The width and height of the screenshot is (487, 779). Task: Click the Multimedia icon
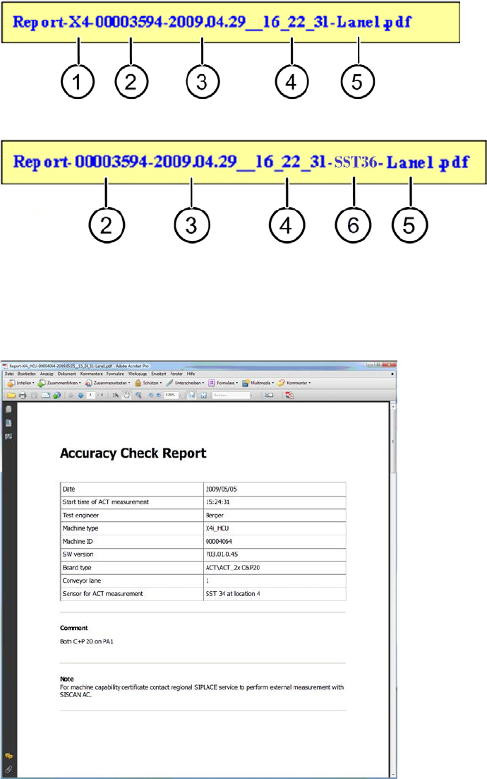246,383
